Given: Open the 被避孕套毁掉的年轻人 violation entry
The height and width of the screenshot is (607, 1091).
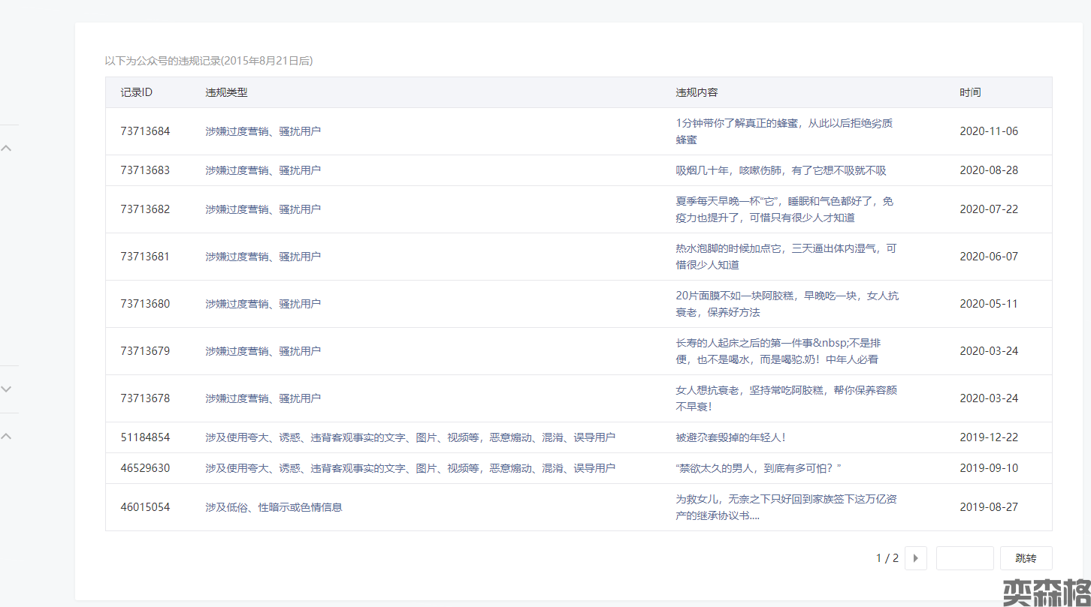Looking at the screenshot, I should click(x=730, y=437).
